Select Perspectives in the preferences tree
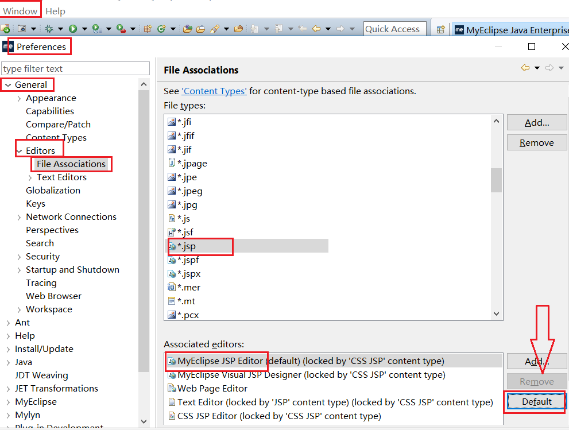 click(x=52, y=230)
